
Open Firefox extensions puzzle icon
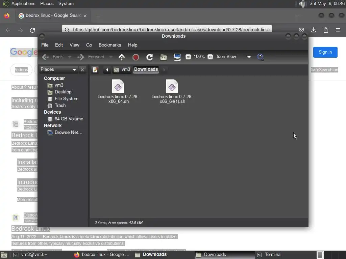pyautogui.click(x=326, y=30)
